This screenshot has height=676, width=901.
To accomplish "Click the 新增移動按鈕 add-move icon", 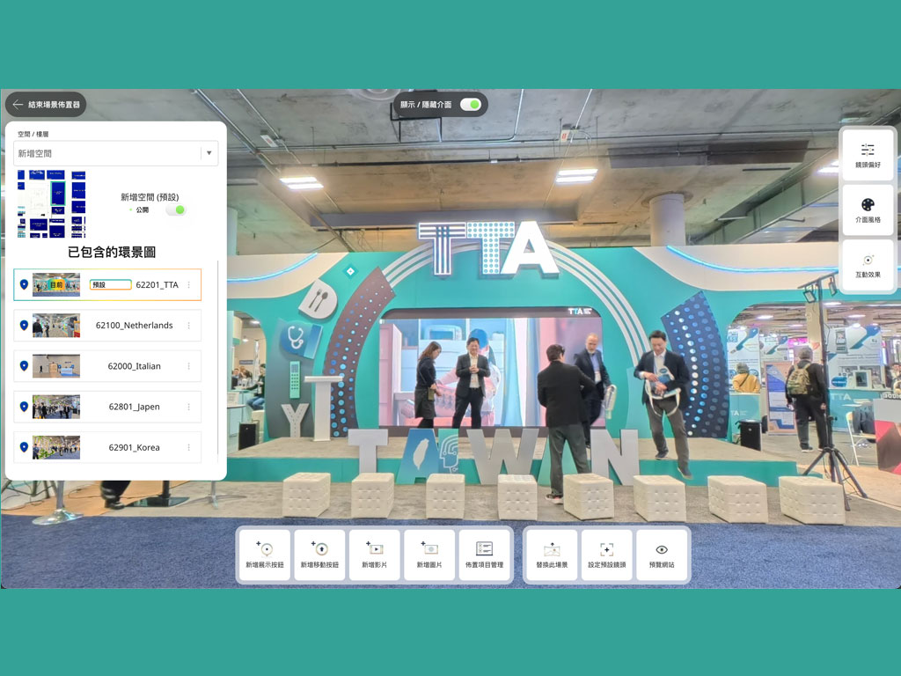I will click(319, 549).
